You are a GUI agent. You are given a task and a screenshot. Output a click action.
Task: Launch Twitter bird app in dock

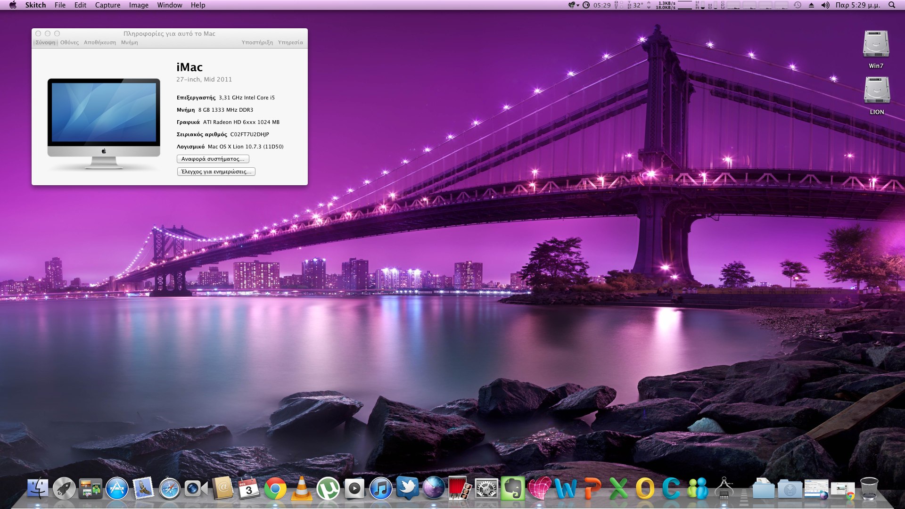click(407, 488)
